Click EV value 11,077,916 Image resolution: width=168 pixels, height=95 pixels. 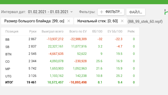click(x=79, y=46)
